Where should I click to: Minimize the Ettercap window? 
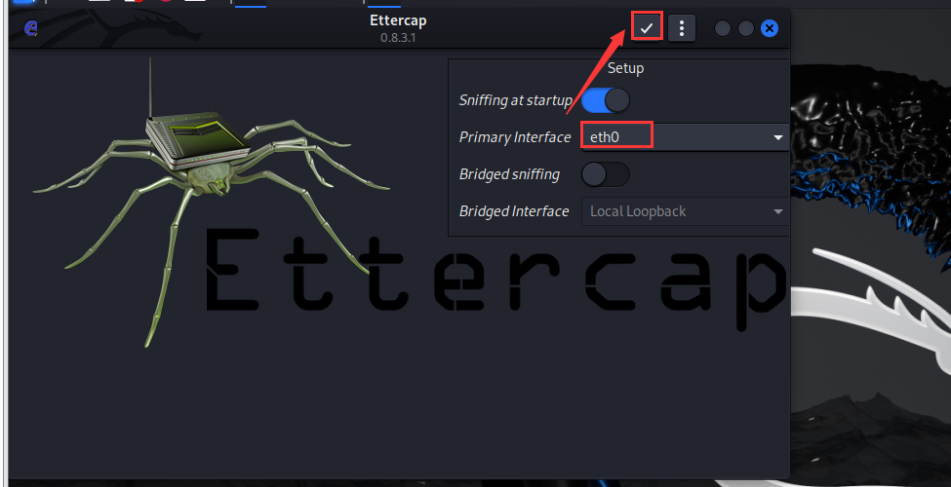pyautogui.click(x=723, y=28)
